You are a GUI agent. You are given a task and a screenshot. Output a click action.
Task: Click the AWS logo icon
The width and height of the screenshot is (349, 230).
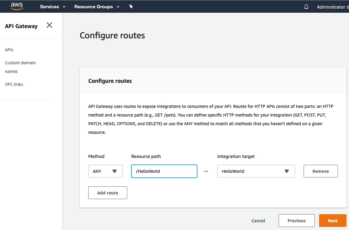coord(17,6)
